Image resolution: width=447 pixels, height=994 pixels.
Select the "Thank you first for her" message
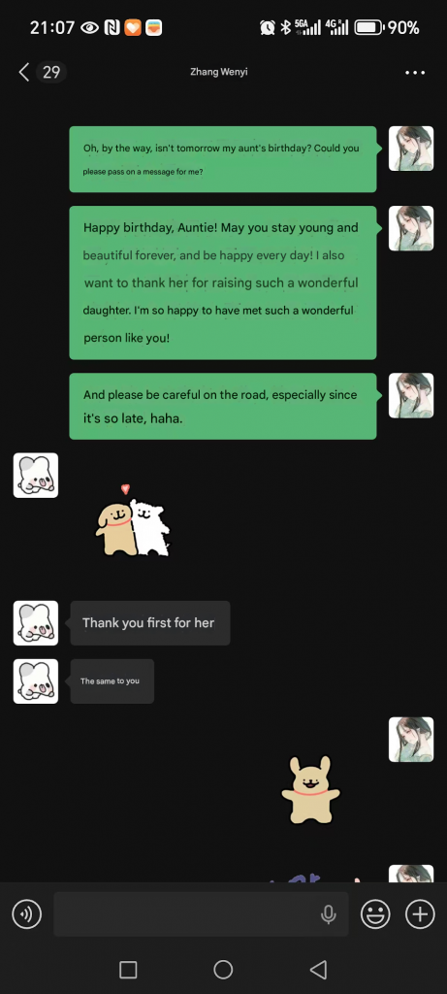(x=150, y=623)
